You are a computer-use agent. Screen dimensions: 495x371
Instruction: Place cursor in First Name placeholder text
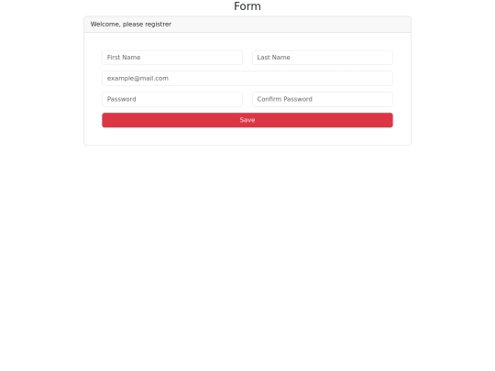pyautogui.click(x=124, y=58)
